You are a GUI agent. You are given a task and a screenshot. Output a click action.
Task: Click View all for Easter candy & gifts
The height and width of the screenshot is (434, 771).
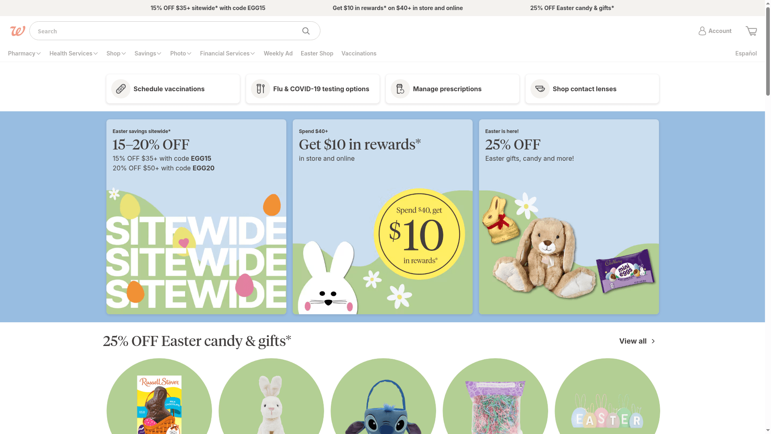pos(637,341)
